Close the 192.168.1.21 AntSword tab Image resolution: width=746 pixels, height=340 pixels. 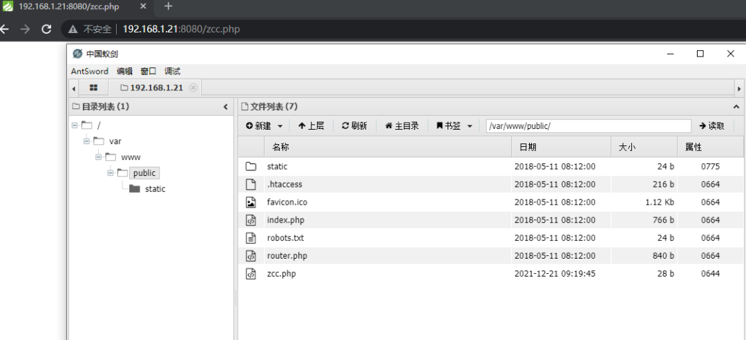pyautogui.click(x=193, y=88)
